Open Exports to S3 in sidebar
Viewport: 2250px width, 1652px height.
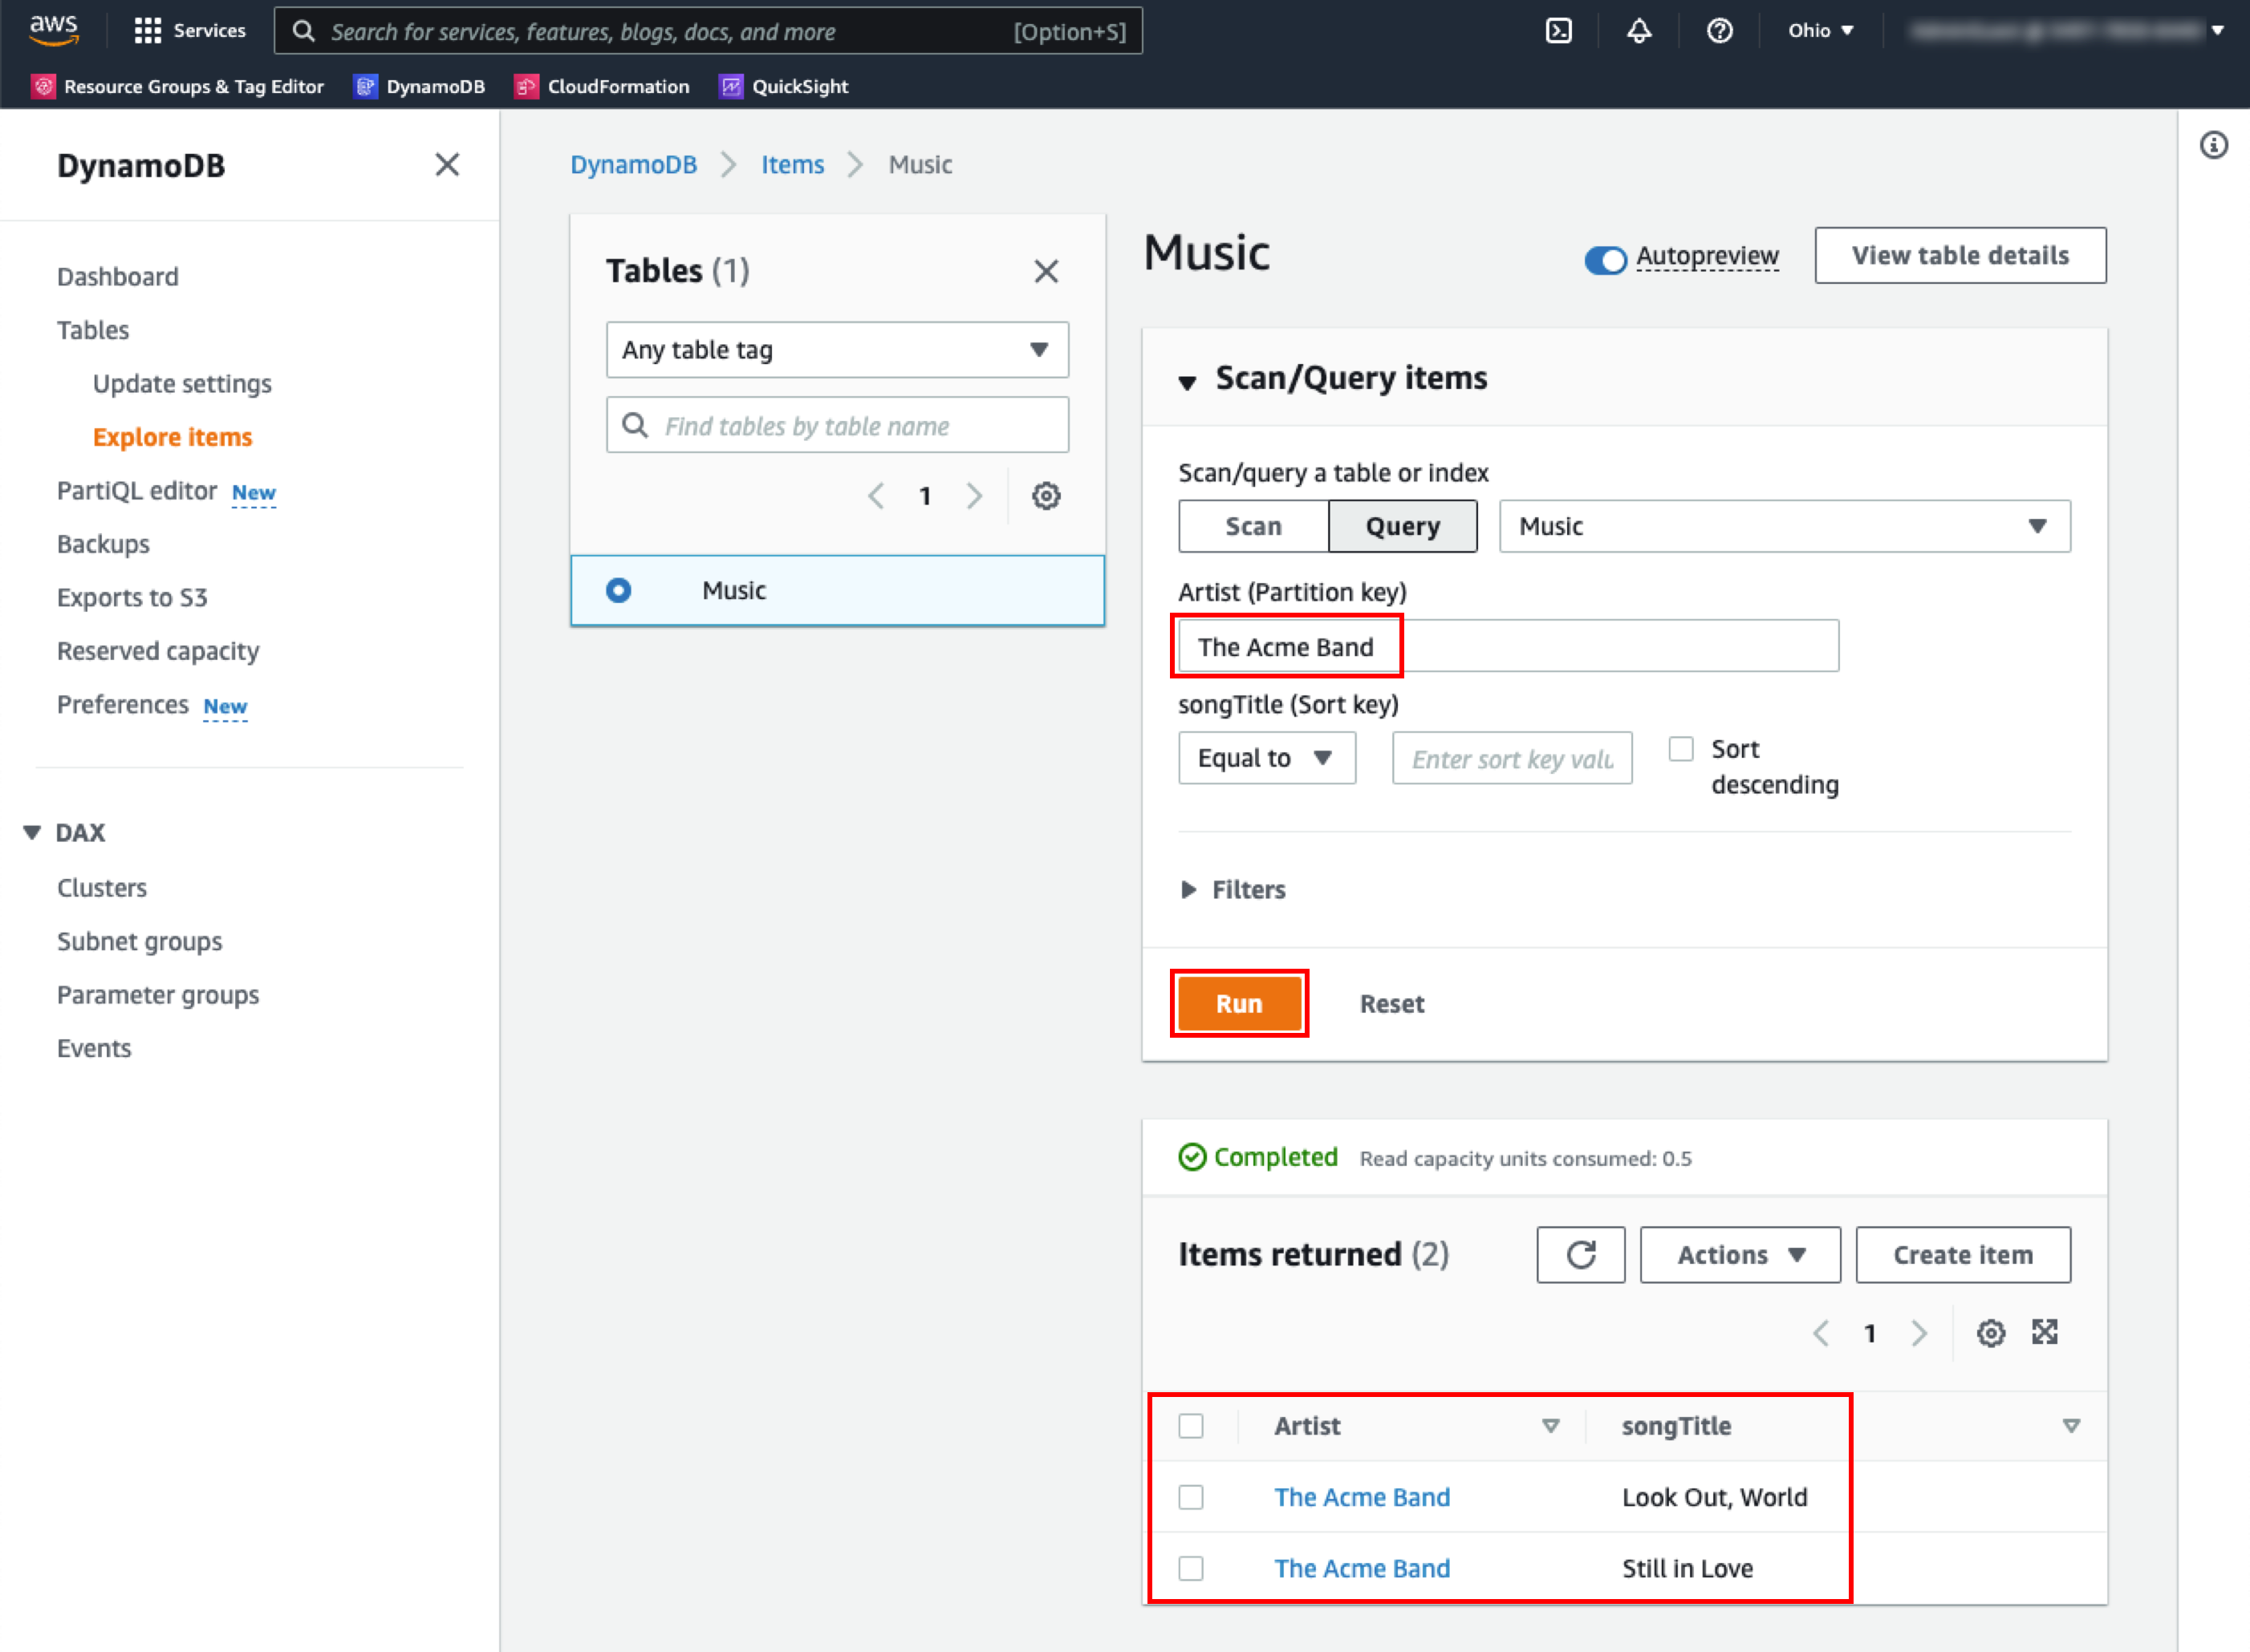[132, 598]
